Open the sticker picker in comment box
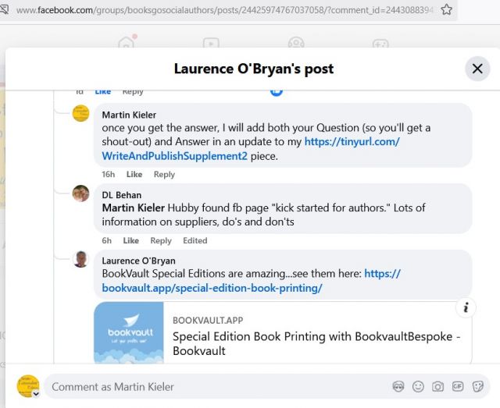 pos(477,386)
